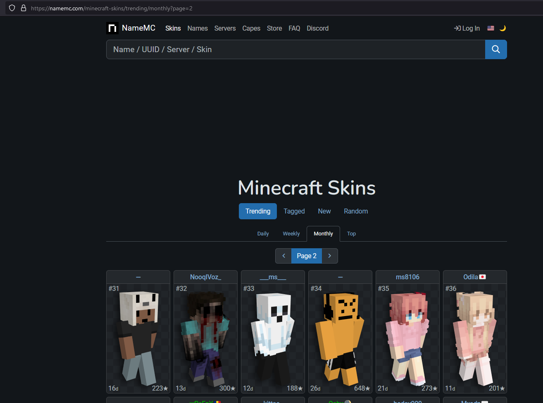The image size is (543, 403).
Task: Go to previous page with left chevron
Action: tap(283, 256)
